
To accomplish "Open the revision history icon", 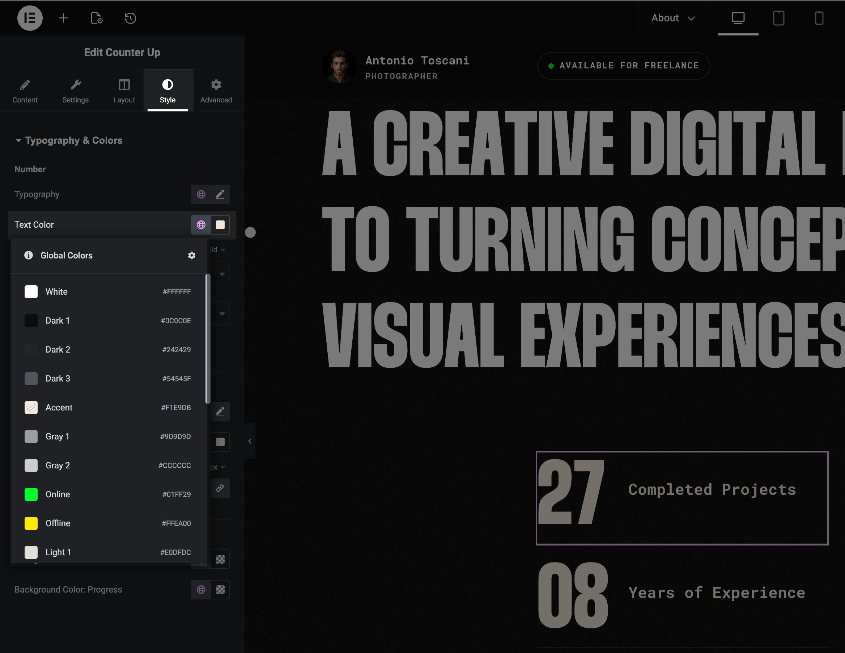I will tap(130, 18).
